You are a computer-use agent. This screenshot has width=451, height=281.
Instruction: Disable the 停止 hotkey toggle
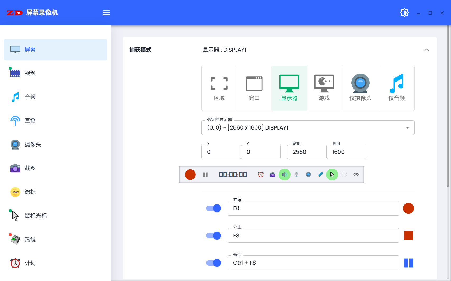click(x=213, y=235)
